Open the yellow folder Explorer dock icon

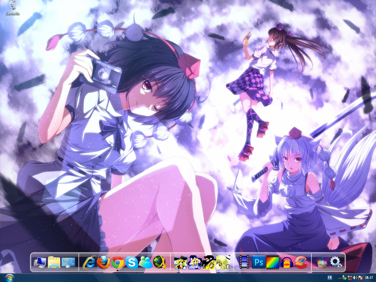click(x=54, y=262)
